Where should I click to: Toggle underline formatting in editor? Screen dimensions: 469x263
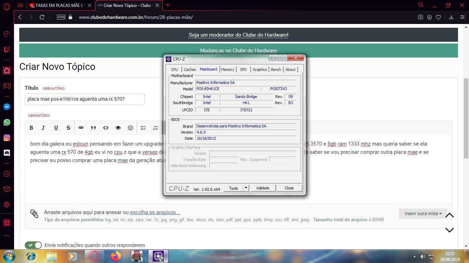56,128
